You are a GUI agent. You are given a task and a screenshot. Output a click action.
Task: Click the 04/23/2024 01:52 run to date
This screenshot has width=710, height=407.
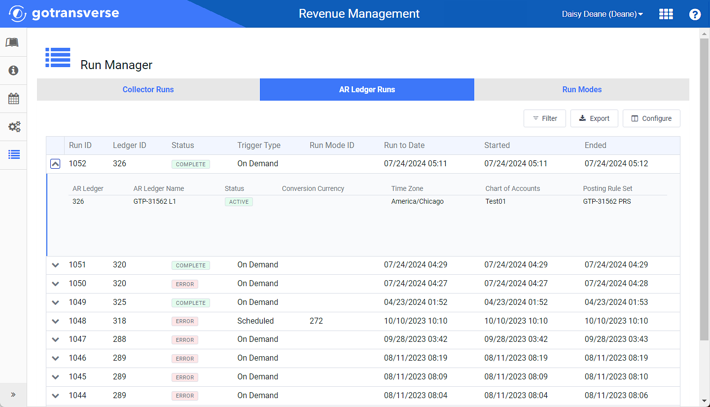coord(416,302)
